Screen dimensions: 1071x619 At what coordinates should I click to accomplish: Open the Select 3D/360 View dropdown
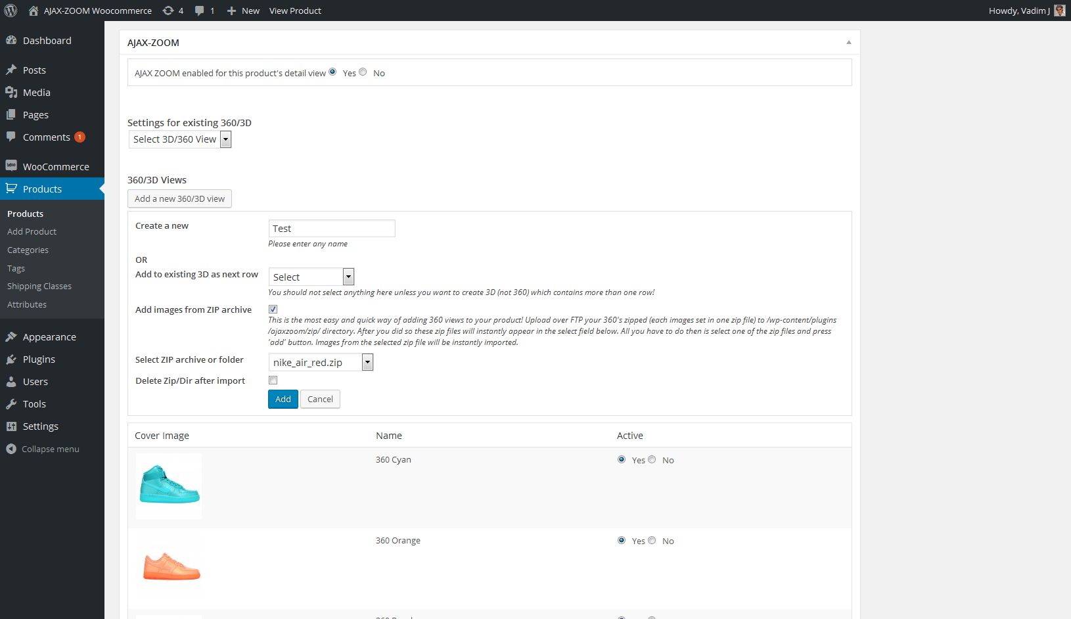pos(180,139)
